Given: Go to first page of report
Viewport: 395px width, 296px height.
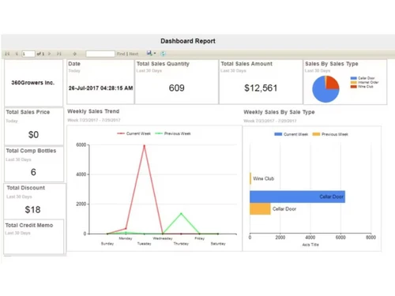Looking at the screenshot, I should pyautogui.click(x=7, y=54).
